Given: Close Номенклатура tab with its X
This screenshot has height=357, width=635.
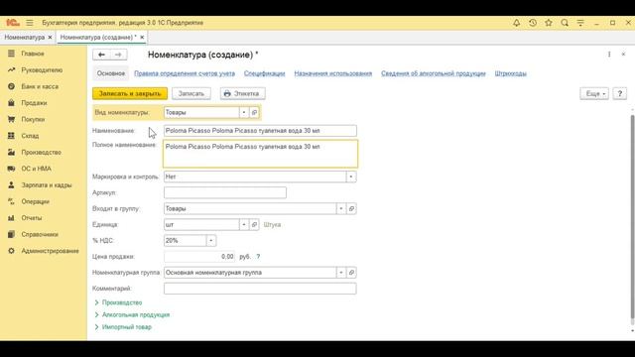Looking at the screenshot, I should (x=50, y=38).
